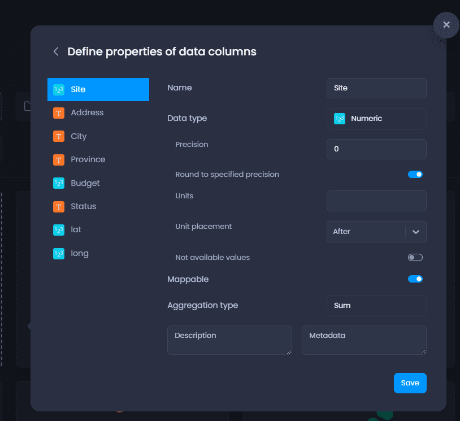Click the Save button

pos(410,383)
